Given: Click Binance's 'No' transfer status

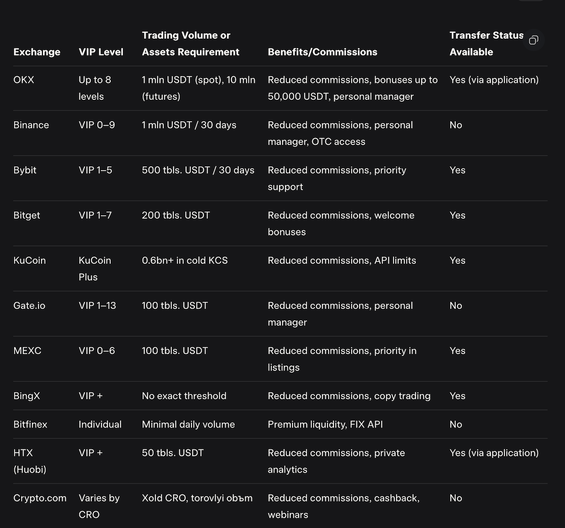Looking at the screenshot, I should (x=456, y=125).
